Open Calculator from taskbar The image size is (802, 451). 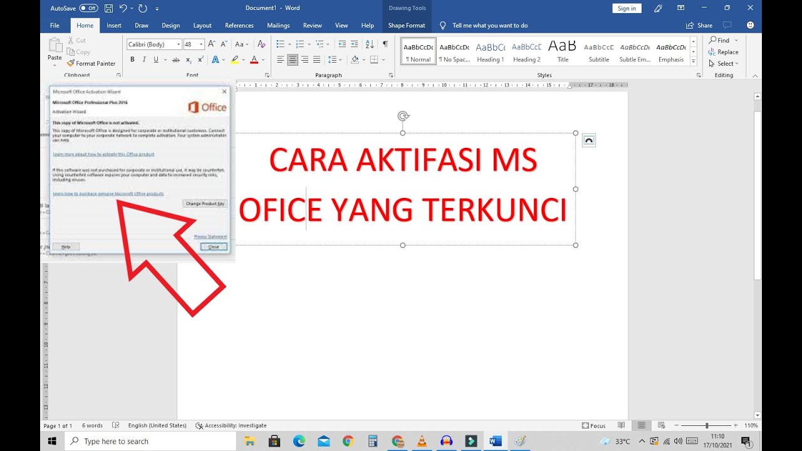click(372, 441)
